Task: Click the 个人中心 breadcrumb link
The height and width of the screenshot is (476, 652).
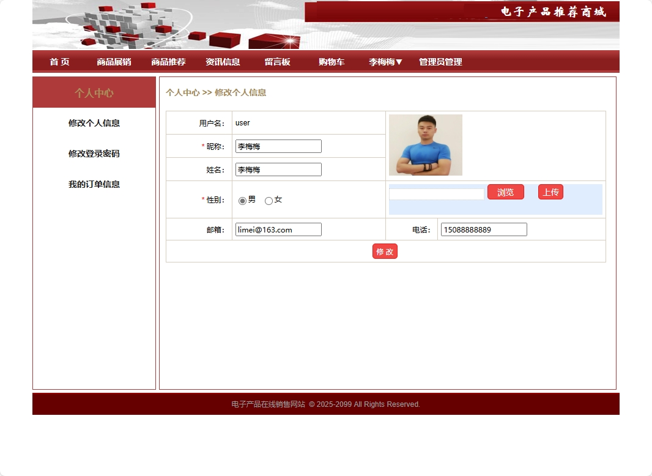Action: [183, 92]
